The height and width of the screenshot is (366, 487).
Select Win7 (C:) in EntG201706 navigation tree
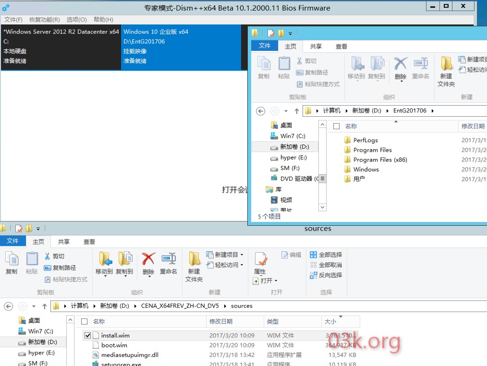pos(288,136)
